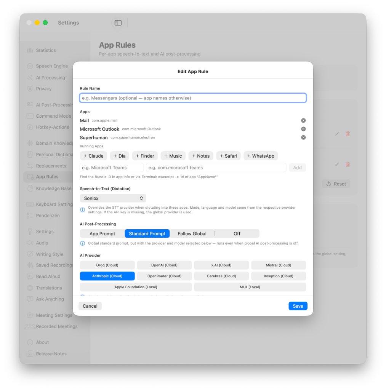Open Replacements in sidebar
Viewport: 386px width, 390px height.
coord(51,166)
